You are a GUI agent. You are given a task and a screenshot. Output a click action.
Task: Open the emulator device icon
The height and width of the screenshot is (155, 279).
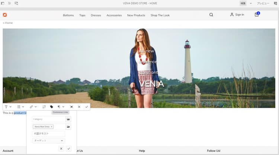(16, 3)
